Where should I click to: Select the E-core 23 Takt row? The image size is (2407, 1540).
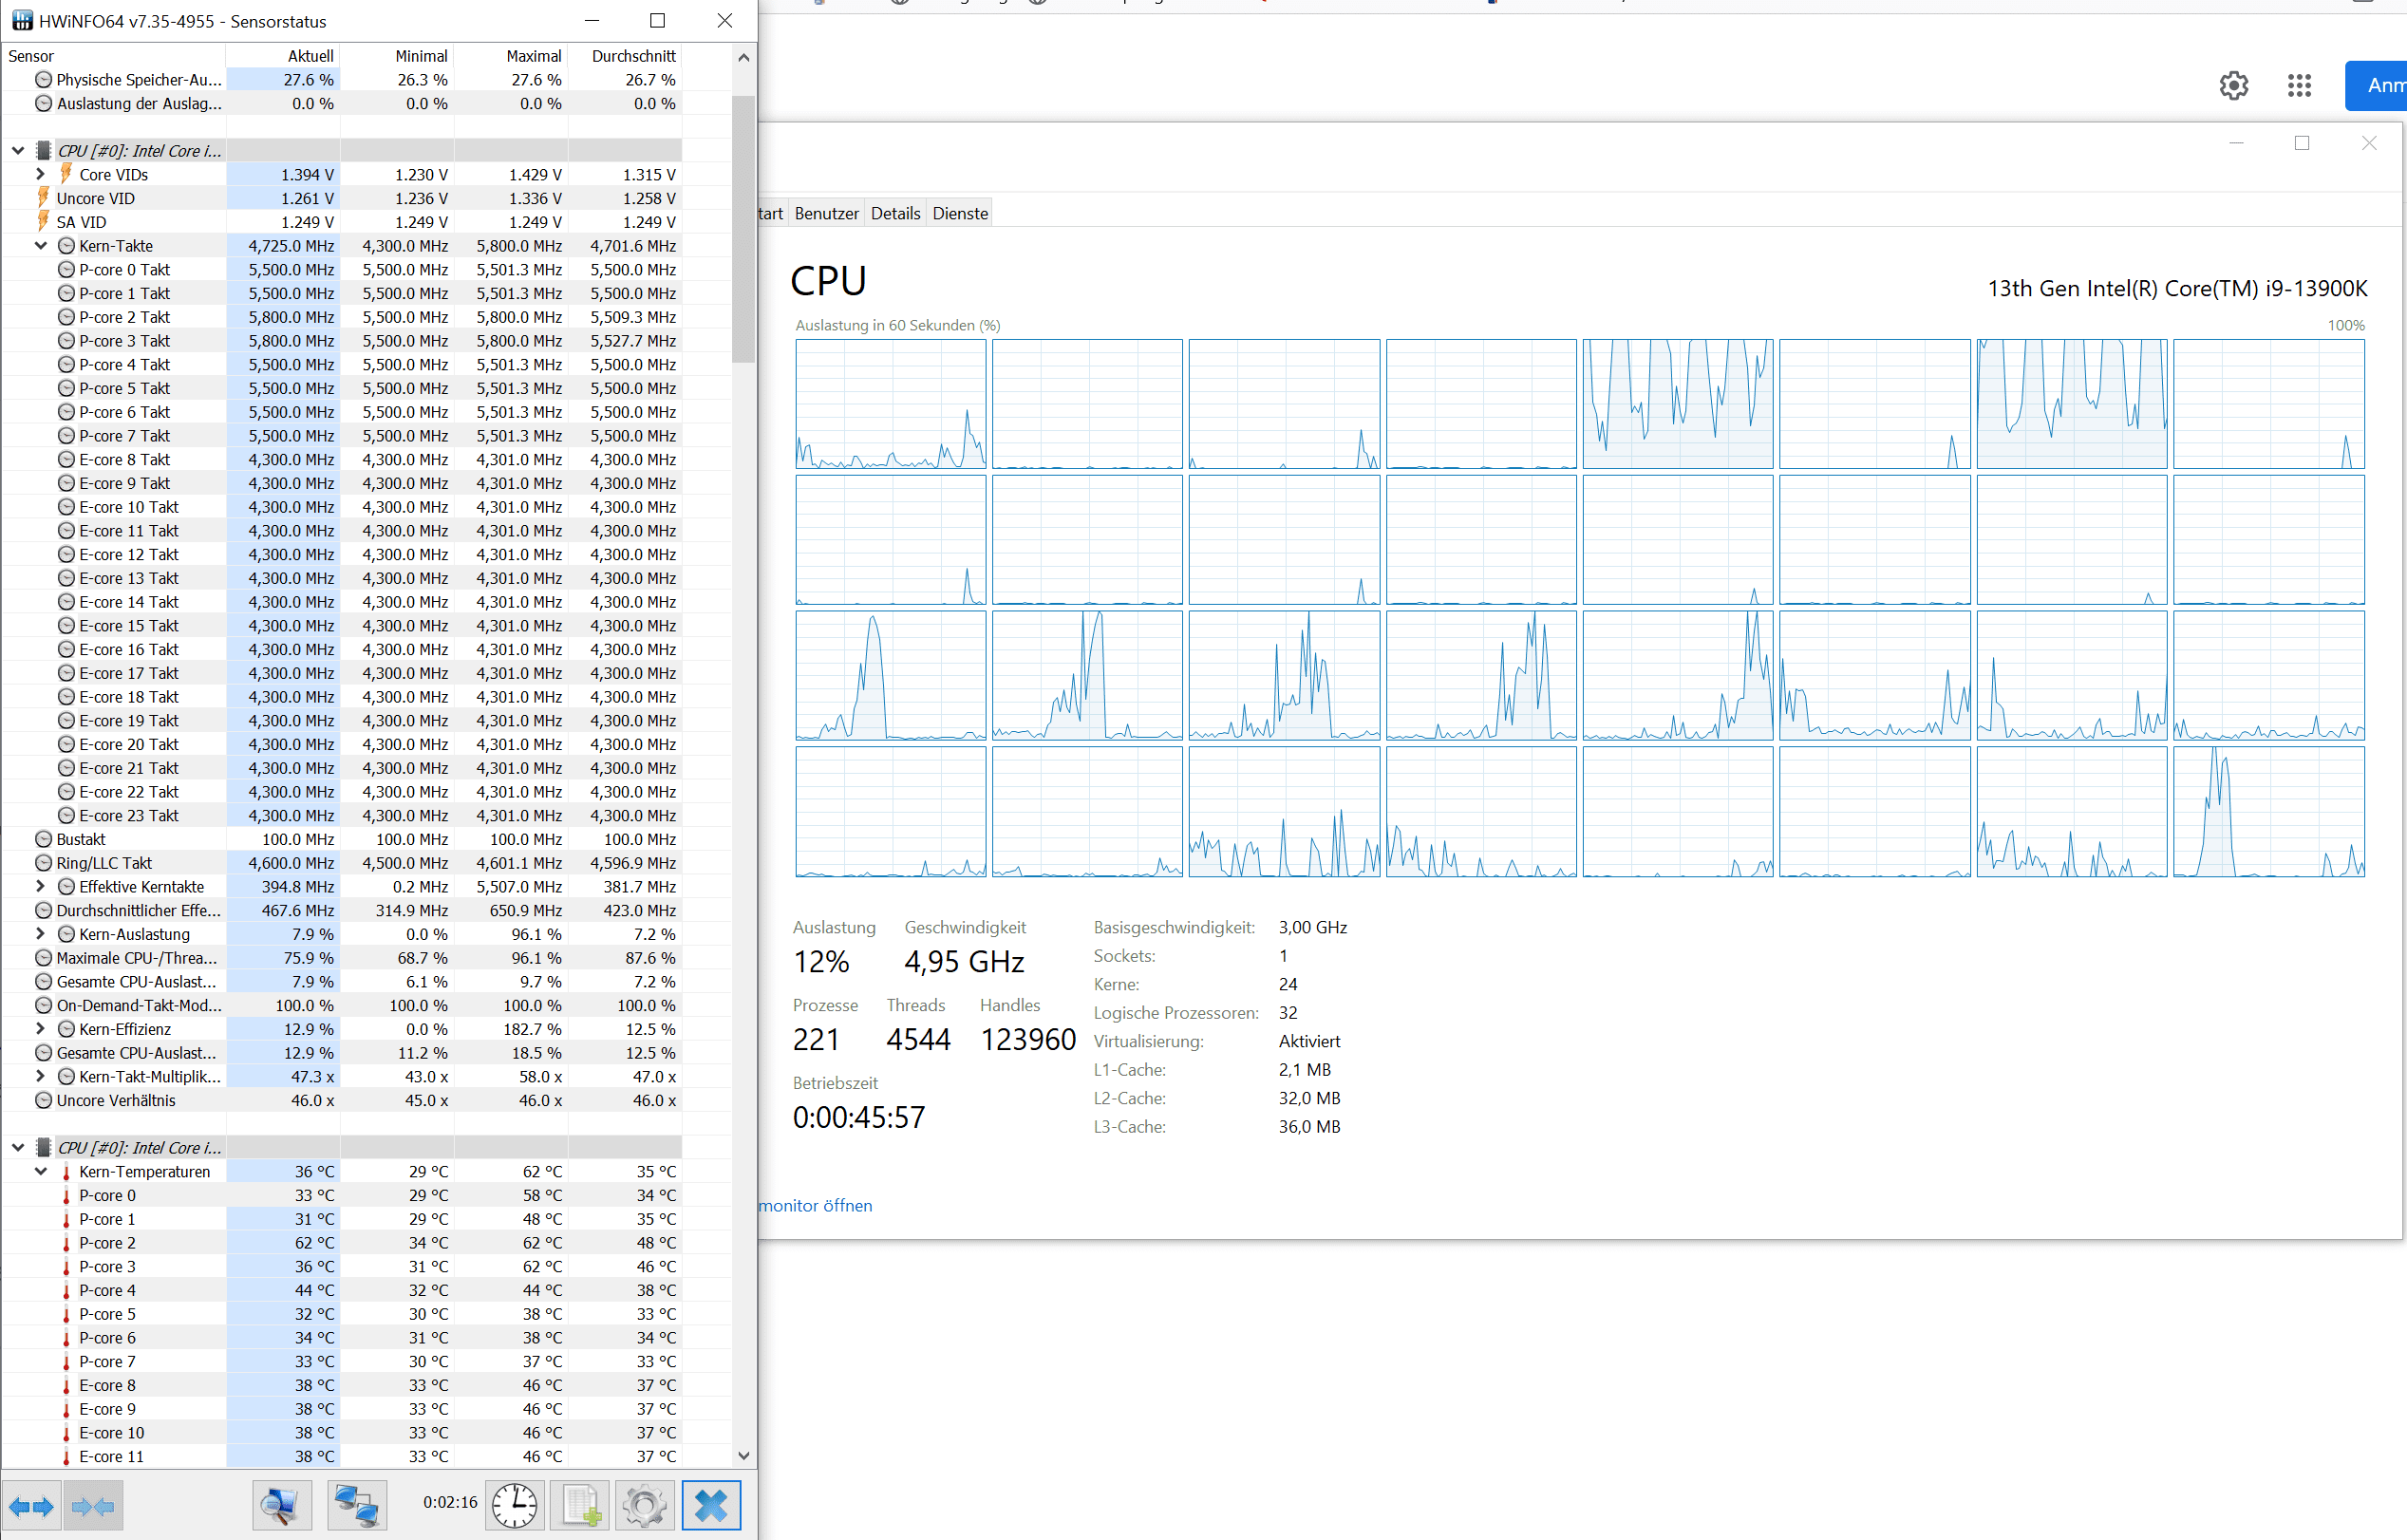click(342, 815)
